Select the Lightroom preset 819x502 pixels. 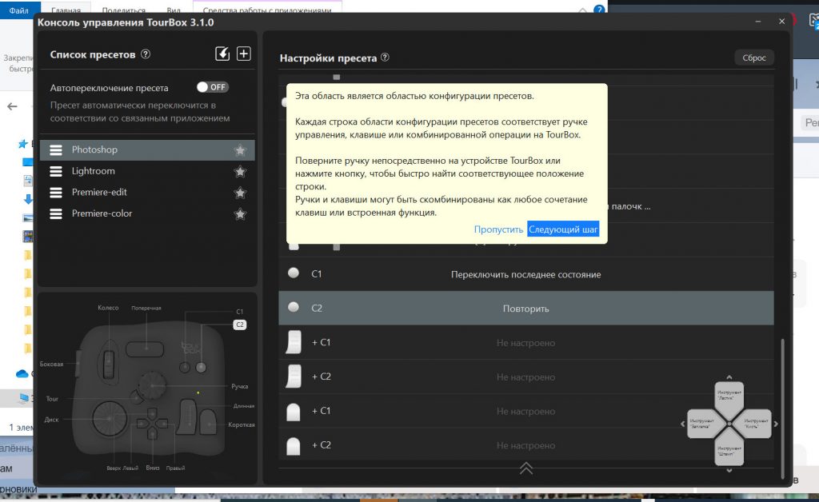click(94, 171)
